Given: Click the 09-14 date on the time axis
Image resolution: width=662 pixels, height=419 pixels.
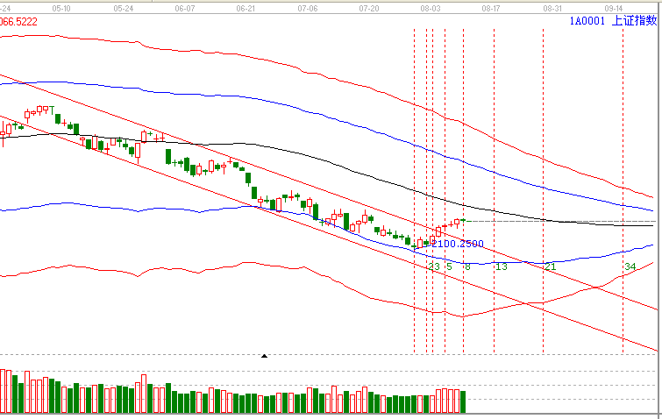Looking at the screenshot, I should 614,6.
